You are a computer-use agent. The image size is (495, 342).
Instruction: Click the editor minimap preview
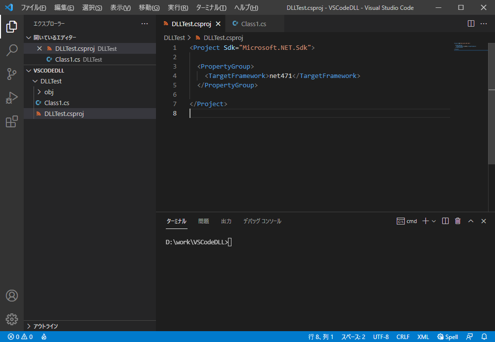pos(470,47)
